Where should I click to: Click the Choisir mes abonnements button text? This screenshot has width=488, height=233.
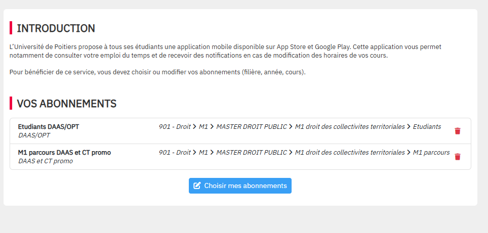pyautogui.click(x=246, y=185)
